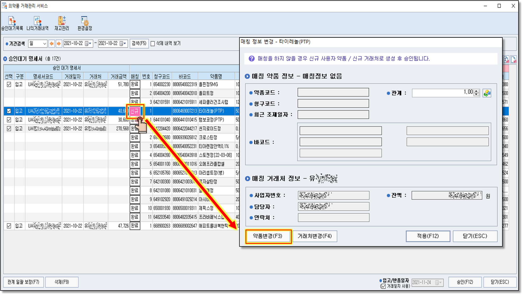
Task: Go to next date with right arrow
Action: (59, 44)
